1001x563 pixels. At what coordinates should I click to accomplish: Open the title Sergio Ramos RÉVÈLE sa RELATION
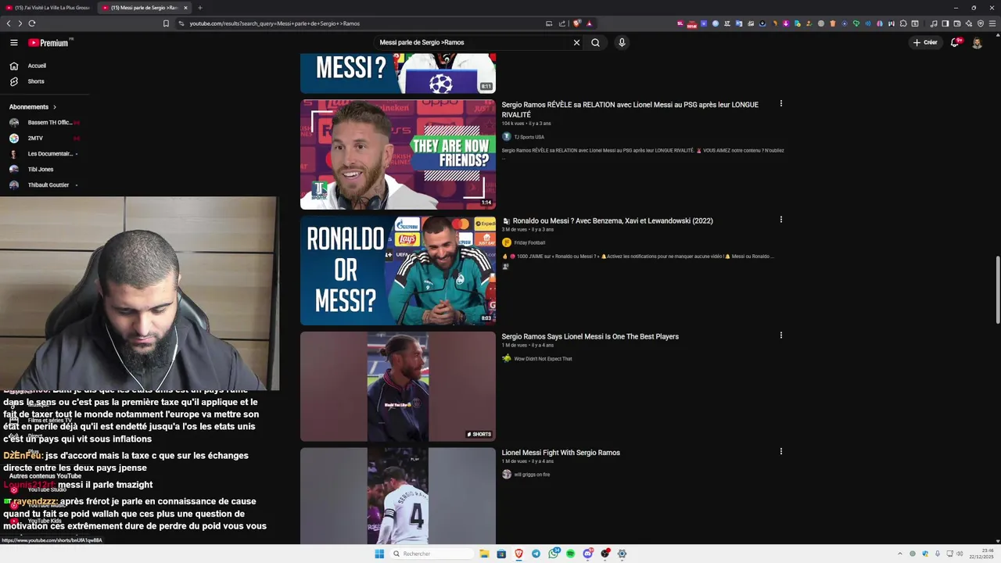point(630,109)
